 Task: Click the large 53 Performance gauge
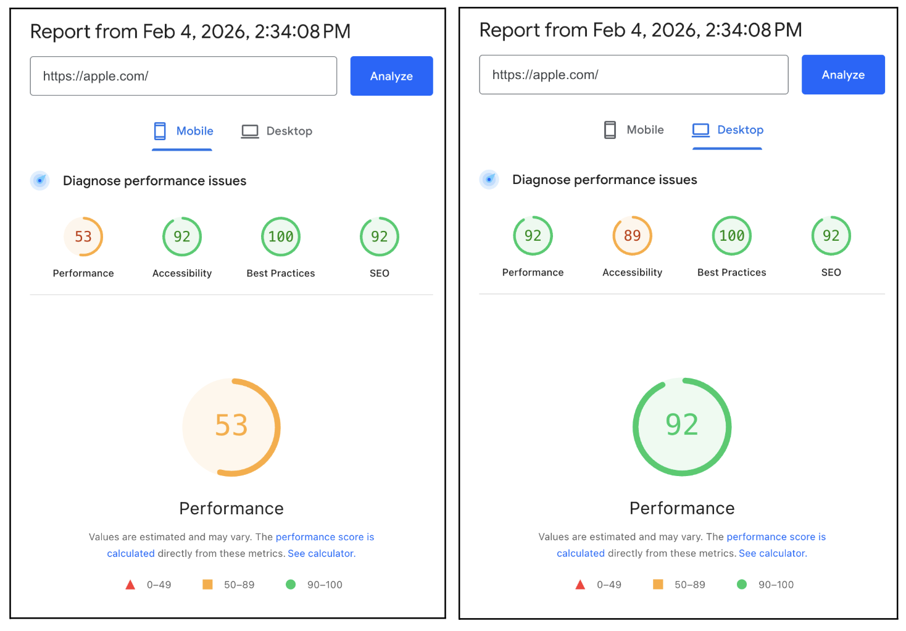click(x=231, y=426)
